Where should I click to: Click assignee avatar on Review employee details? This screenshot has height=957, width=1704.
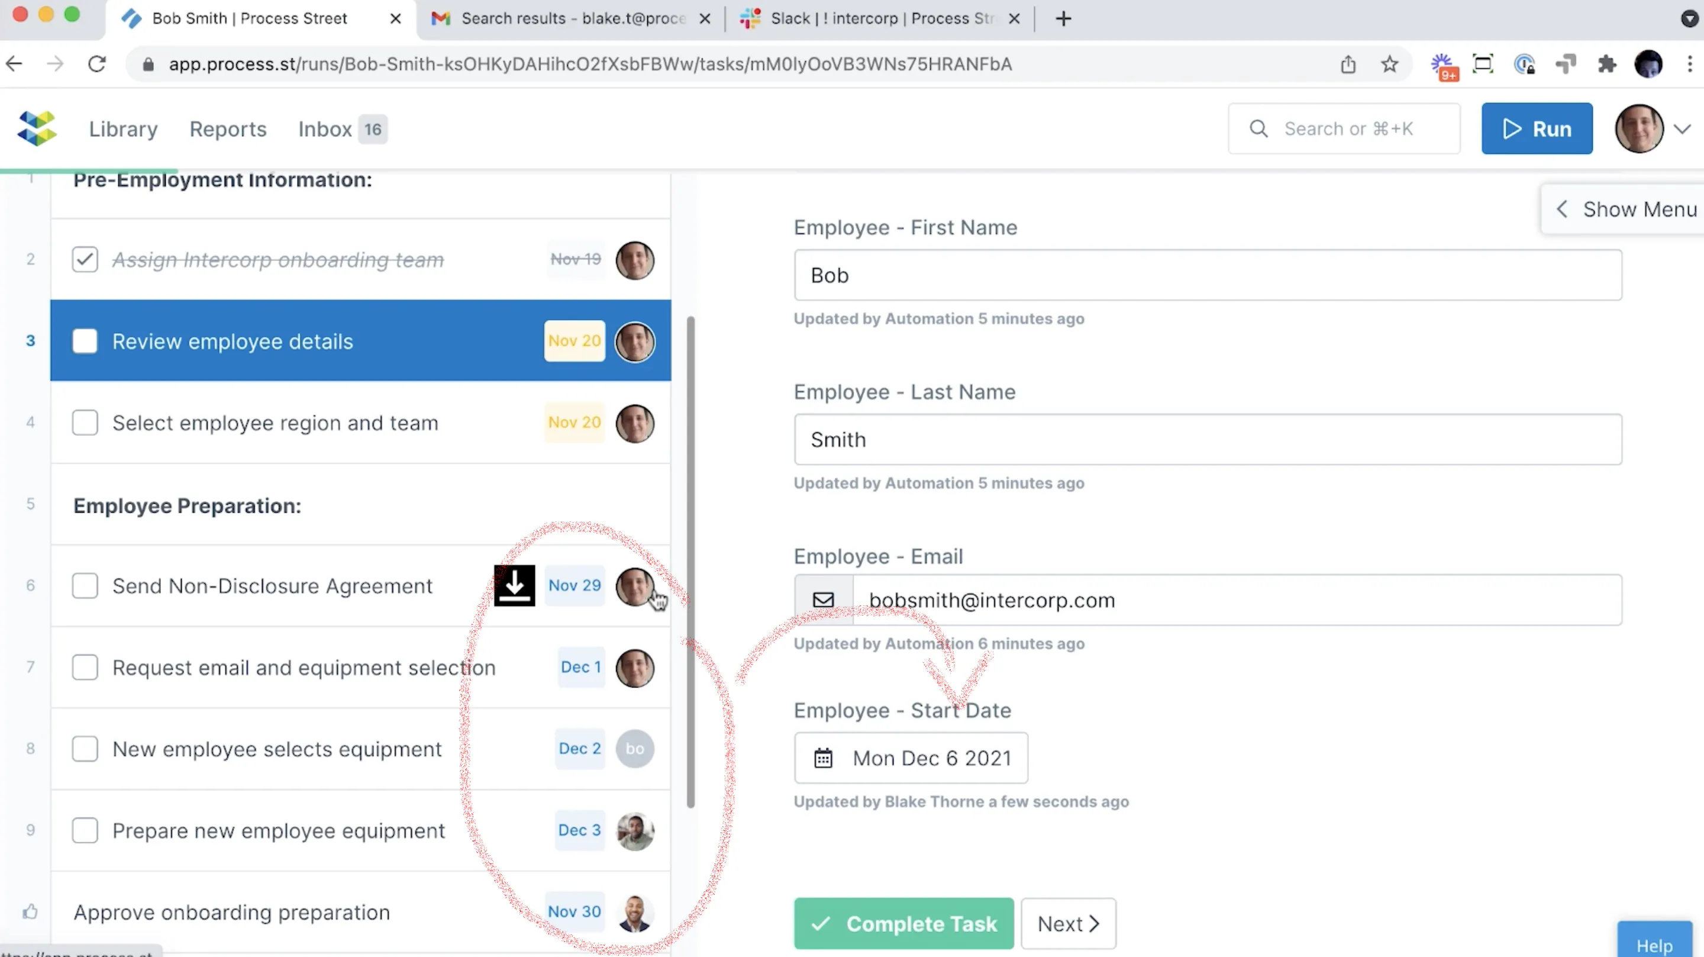tap(635, 341)
